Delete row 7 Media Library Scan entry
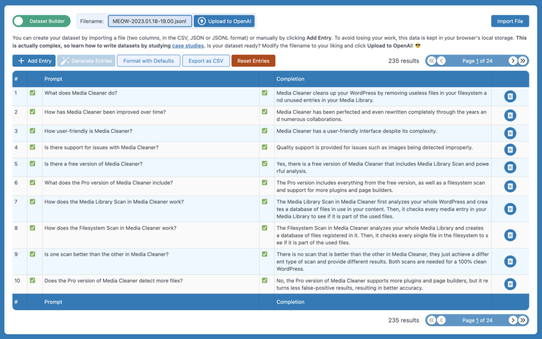Viewport: 542px width, 339px height. click(x=510, y=209)
